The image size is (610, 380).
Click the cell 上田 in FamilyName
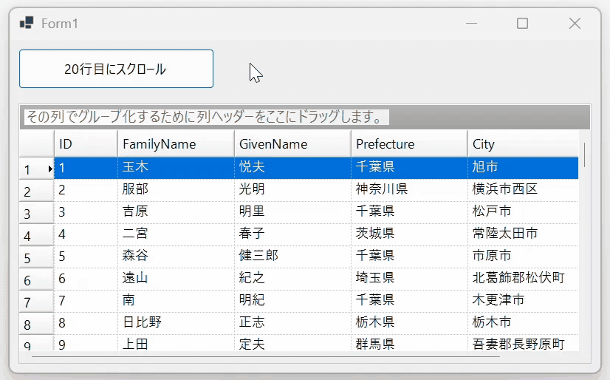point(176,343)
